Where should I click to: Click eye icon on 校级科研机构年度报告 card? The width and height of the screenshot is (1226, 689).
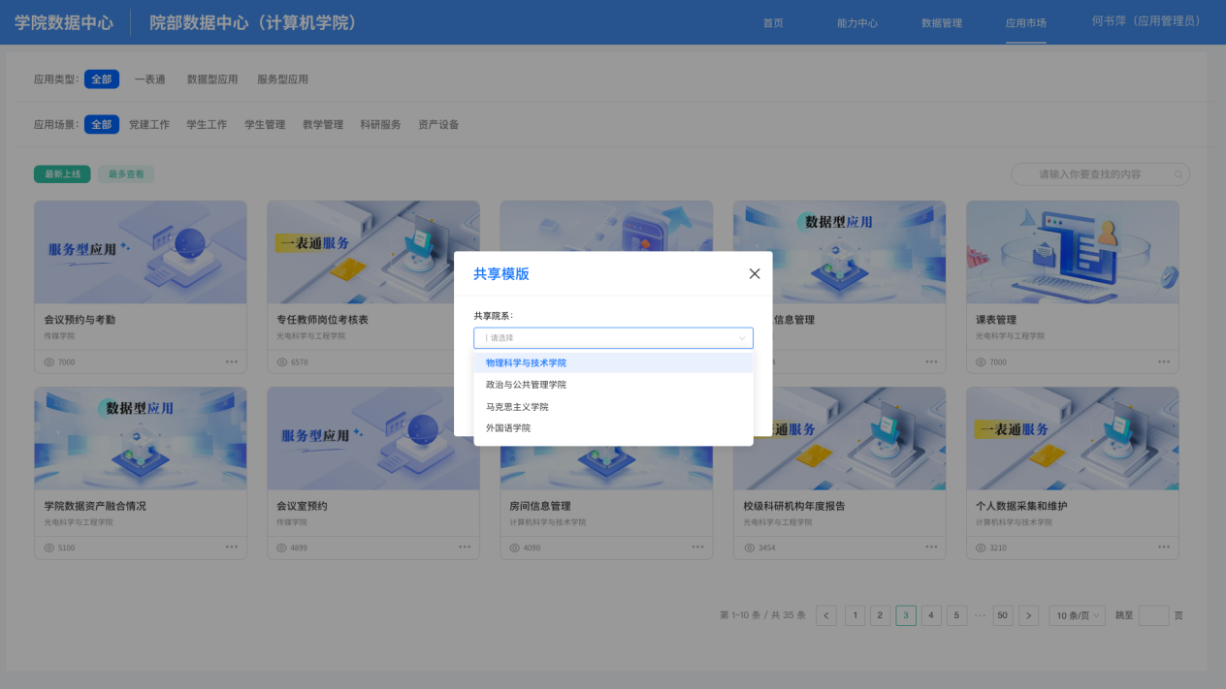[749, 548]
